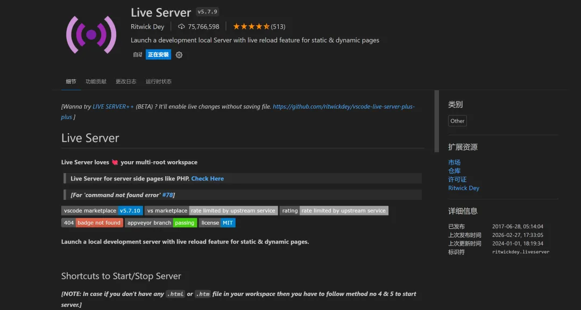Click the Live Server title at top

[x=161, y=12]
